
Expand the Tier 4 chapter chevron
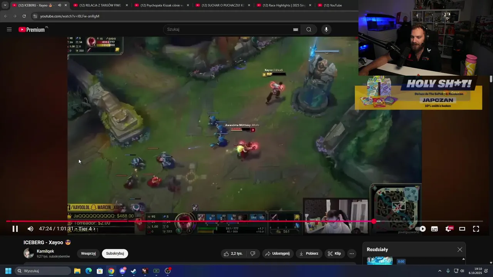pos(94,229)
